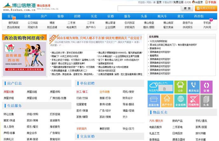The image size is (219, 141).
Task: Open the gray 头条 documents tile
Action: coord(206,101)
